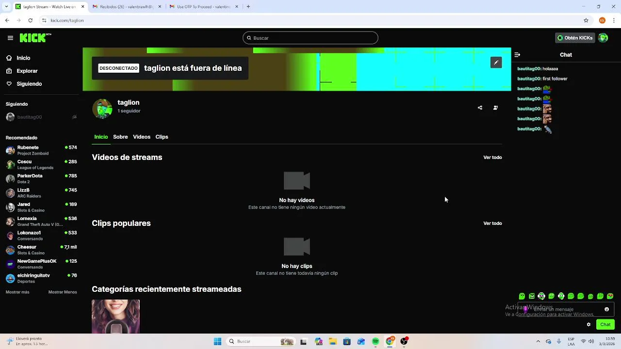
Task: Open Lokonazo1's recommended channel
Action: (x=41, y=236)
